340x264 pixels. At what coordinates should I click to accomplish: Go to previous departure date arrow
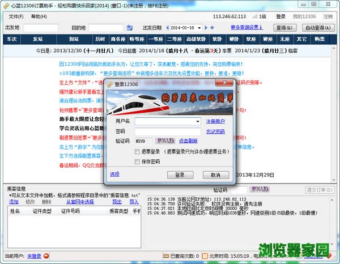tap(167, 28)
